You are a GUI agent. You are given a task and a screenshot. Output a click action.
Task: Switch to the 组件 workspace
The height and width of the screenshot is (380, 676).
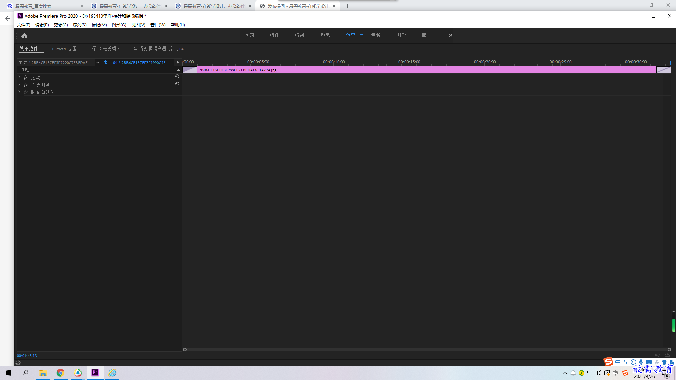(x=275, y=35)
